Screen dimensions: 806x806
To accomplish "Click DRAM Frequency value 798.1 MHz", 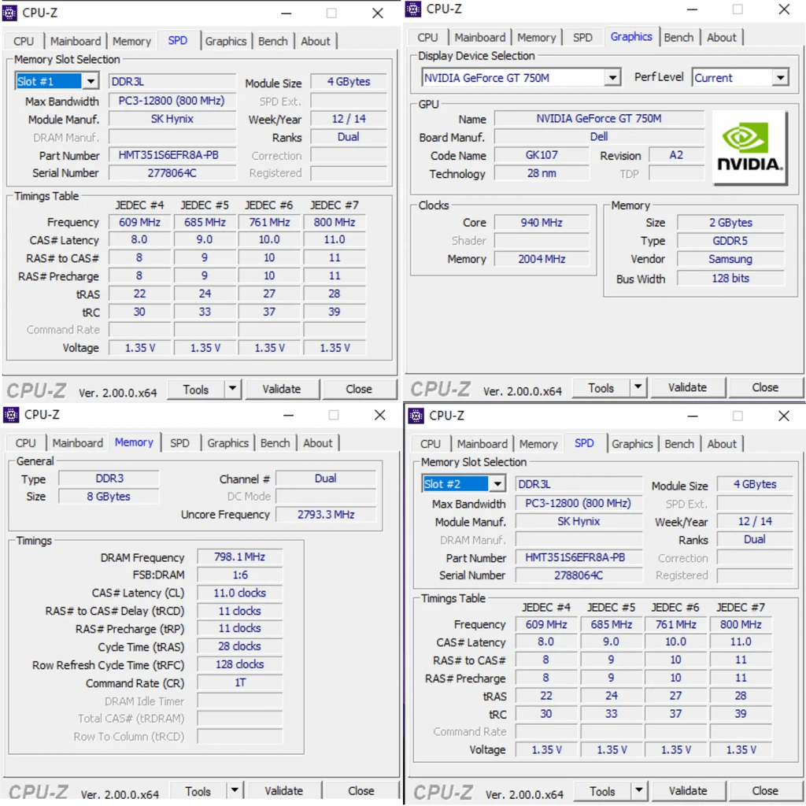I will click(239, 556).
